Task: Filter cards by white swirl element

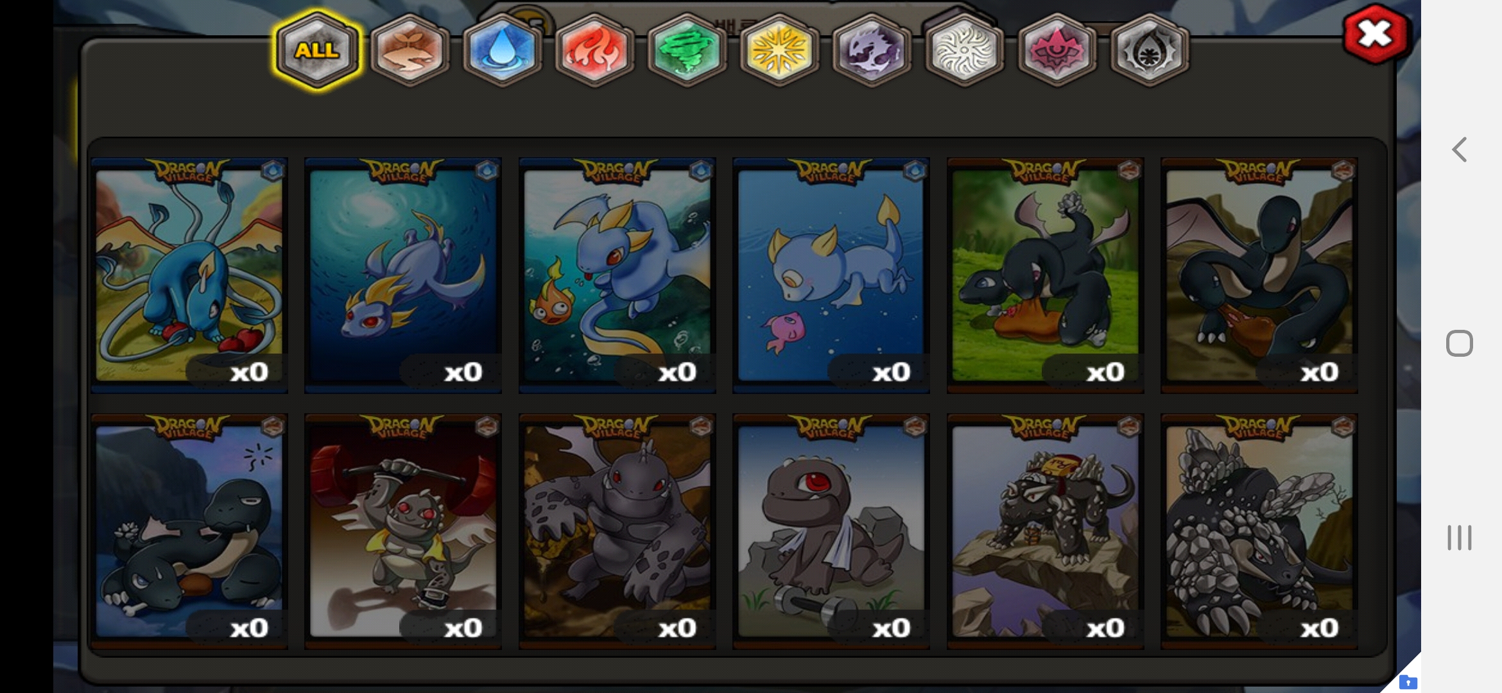Action: [964, 50]
